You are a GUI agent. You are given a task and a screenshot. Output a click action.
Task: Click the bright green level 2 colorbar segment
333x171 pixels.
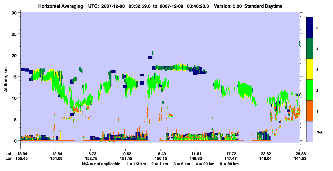click(x=310, y=90)
